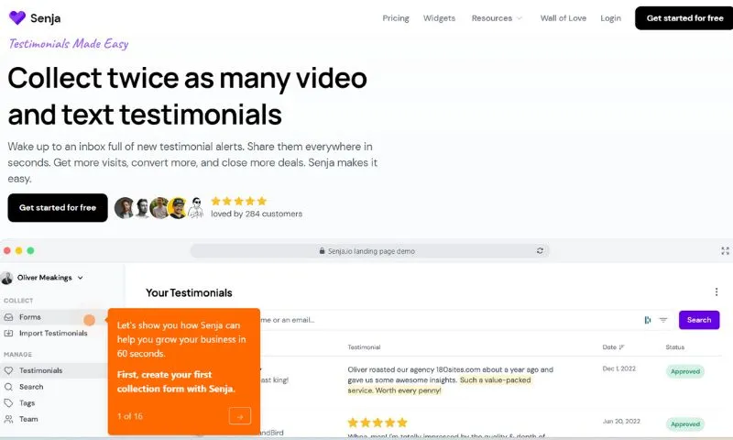Image resolution: width=733 pixels, height=440 pixels.
Task: Click the five-star rating in second testimonial row
Action: point(377,423)
